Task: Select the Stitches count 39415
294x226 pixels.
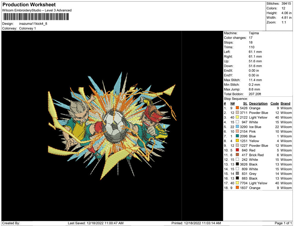Action: (x=287, y=4)
